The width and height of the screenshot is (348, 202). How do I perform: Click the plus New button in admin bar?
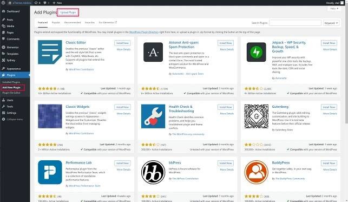point(57,3)
